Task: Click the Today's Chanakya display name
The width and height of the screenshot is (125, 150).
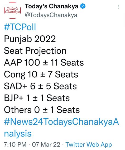Action: pyautogui.click(x=52, y=6)
